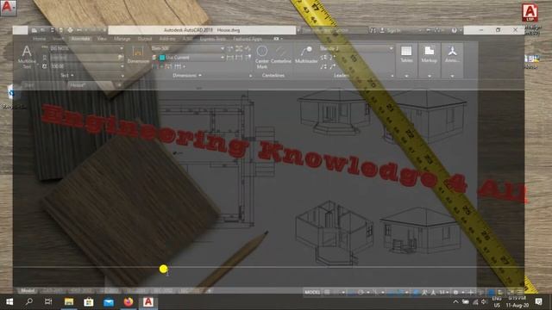This screenshot has width=552, height=310.
Task: Switch to the View ribbon tab
Action: click(102, 39)
